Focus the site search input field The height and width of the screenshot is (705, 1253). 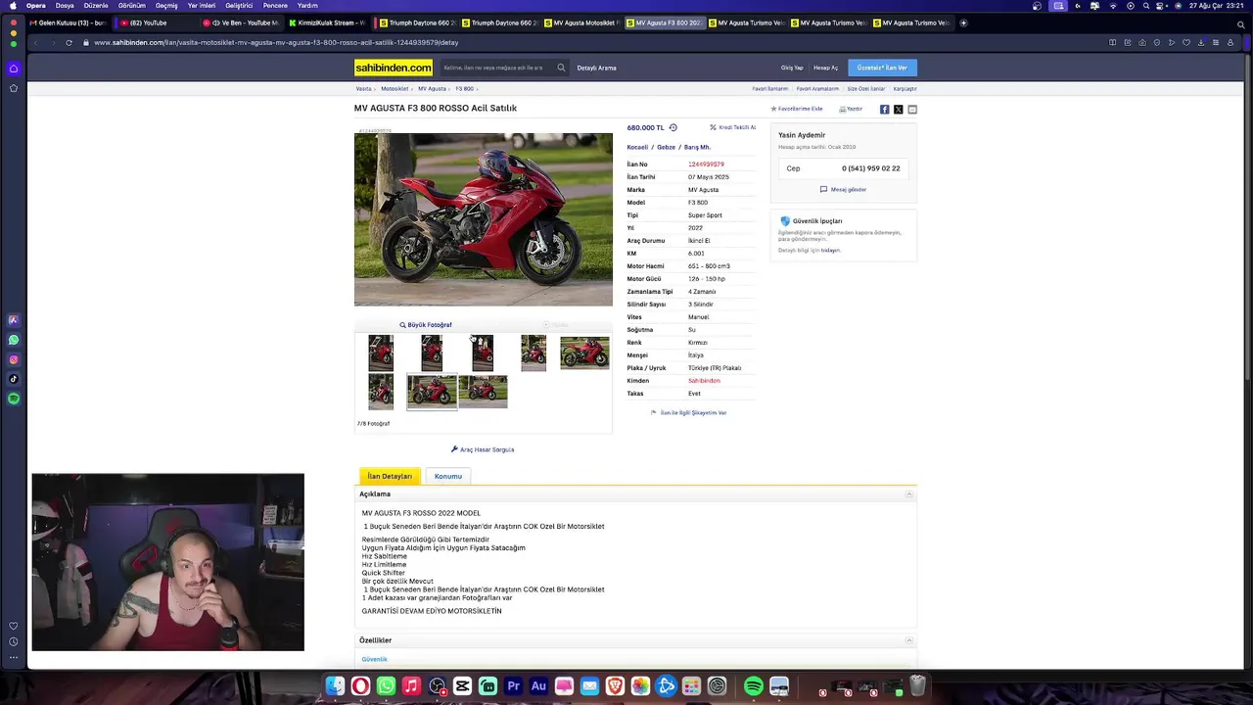click(497, 68)
